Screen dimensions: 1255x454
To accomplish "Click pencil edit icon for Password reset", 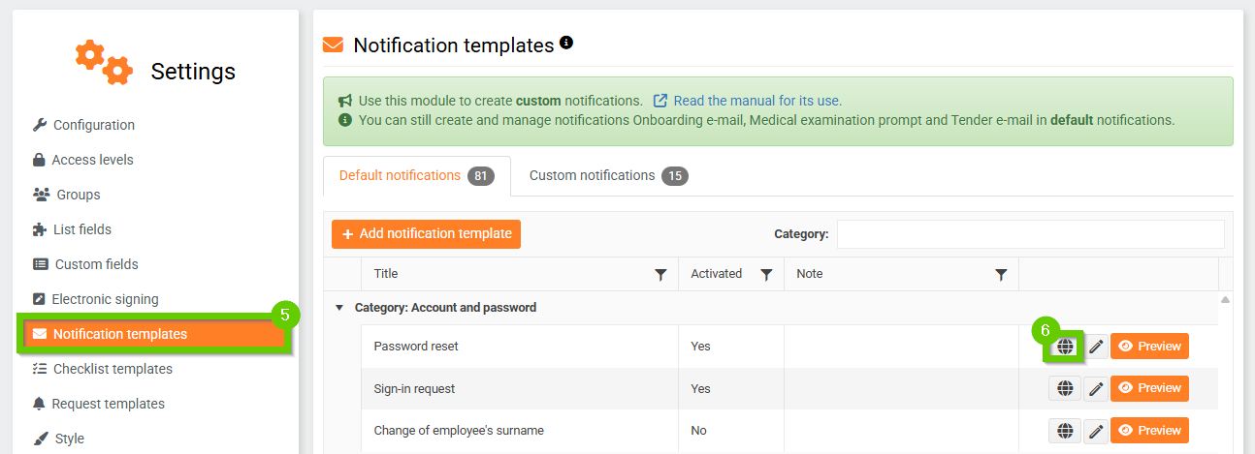I will tap(1096, 347).
